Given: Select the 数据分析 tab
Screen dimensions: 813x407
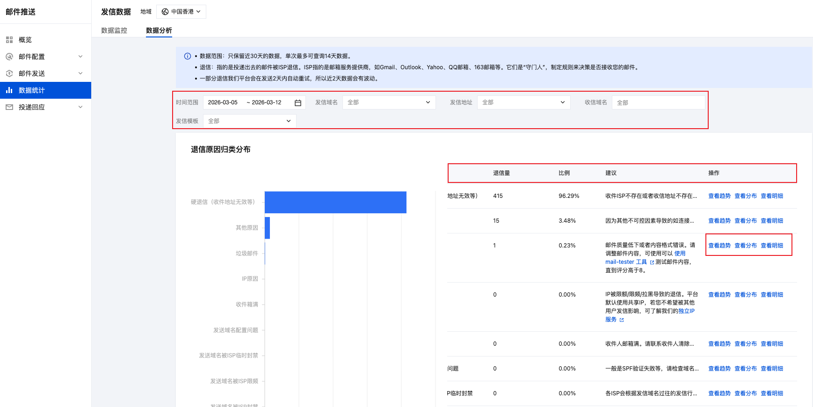Looking at the screenshot, I should [x=159, y=30].
